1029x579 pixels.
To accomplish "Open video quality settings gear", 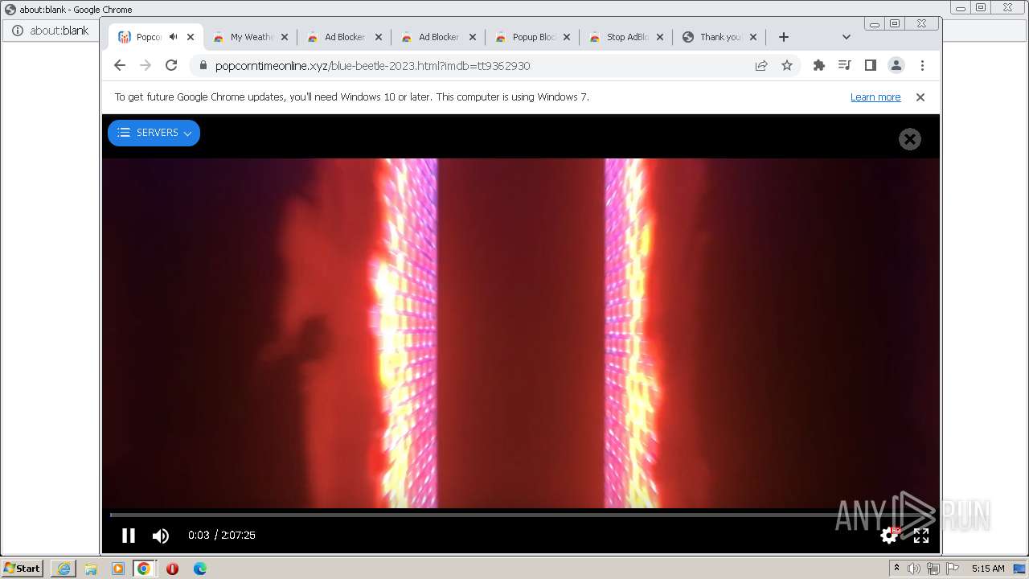I will [889, 535].
